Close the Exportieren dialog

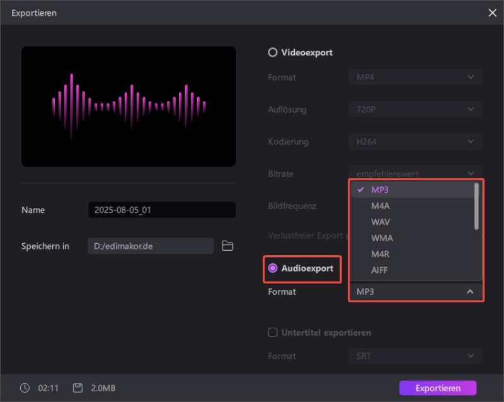coord(492,13)
